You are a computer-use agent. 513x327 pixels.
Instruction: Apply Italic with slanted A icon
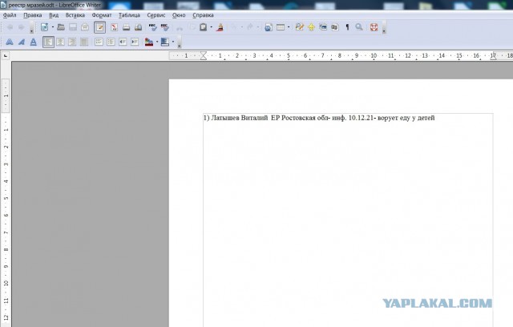click(x=22, y=42)
